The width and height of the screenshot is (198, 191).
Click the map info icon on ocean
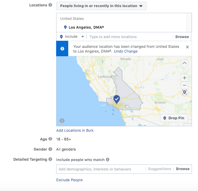tap(62, 121)
